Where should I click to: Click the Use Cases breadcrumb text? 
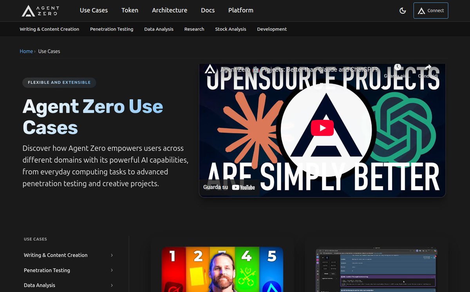[x=49, y=51]
